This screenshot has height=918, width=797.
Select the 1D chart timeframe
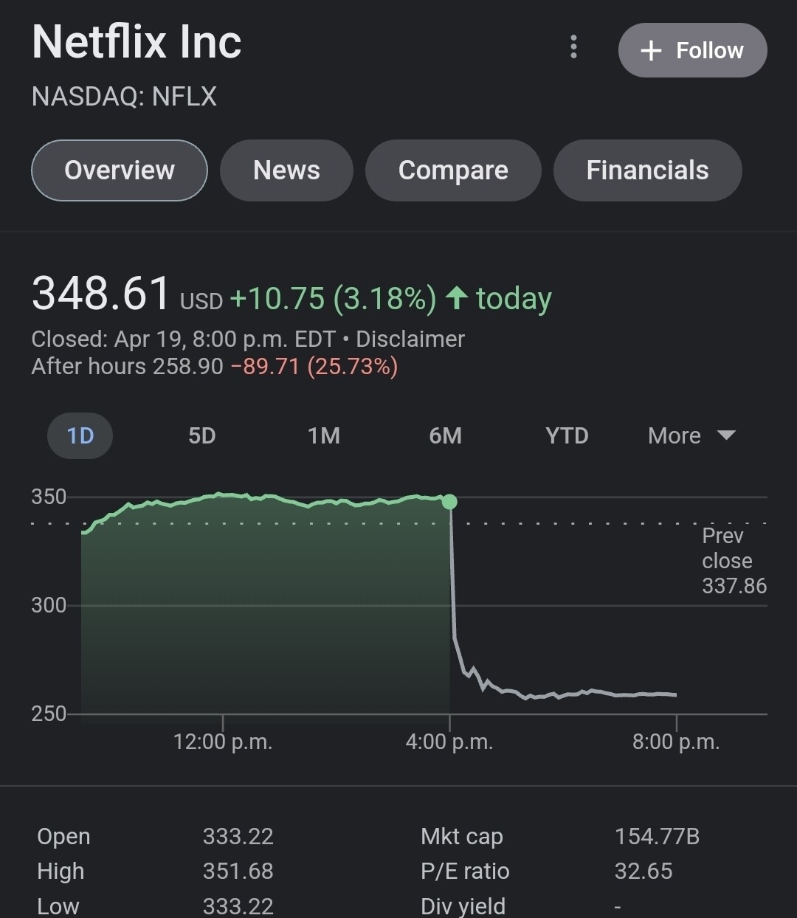[x=80, y=435]
